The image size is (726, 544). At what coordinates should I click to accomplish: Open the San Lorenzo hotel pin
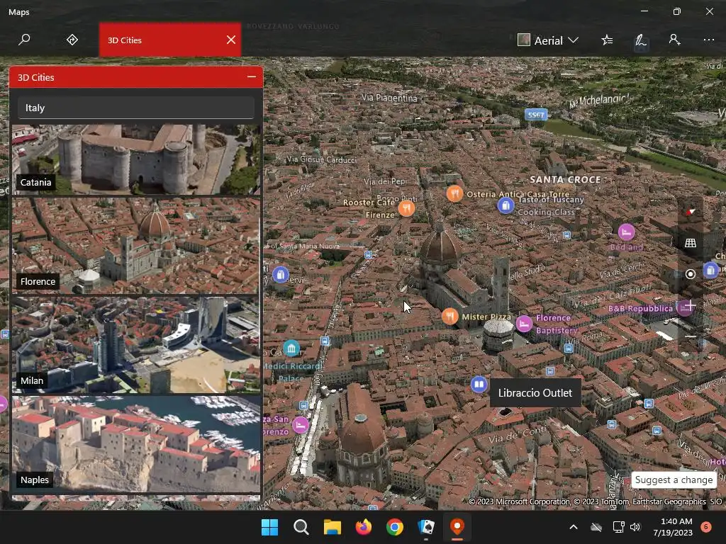pos(300,425)
